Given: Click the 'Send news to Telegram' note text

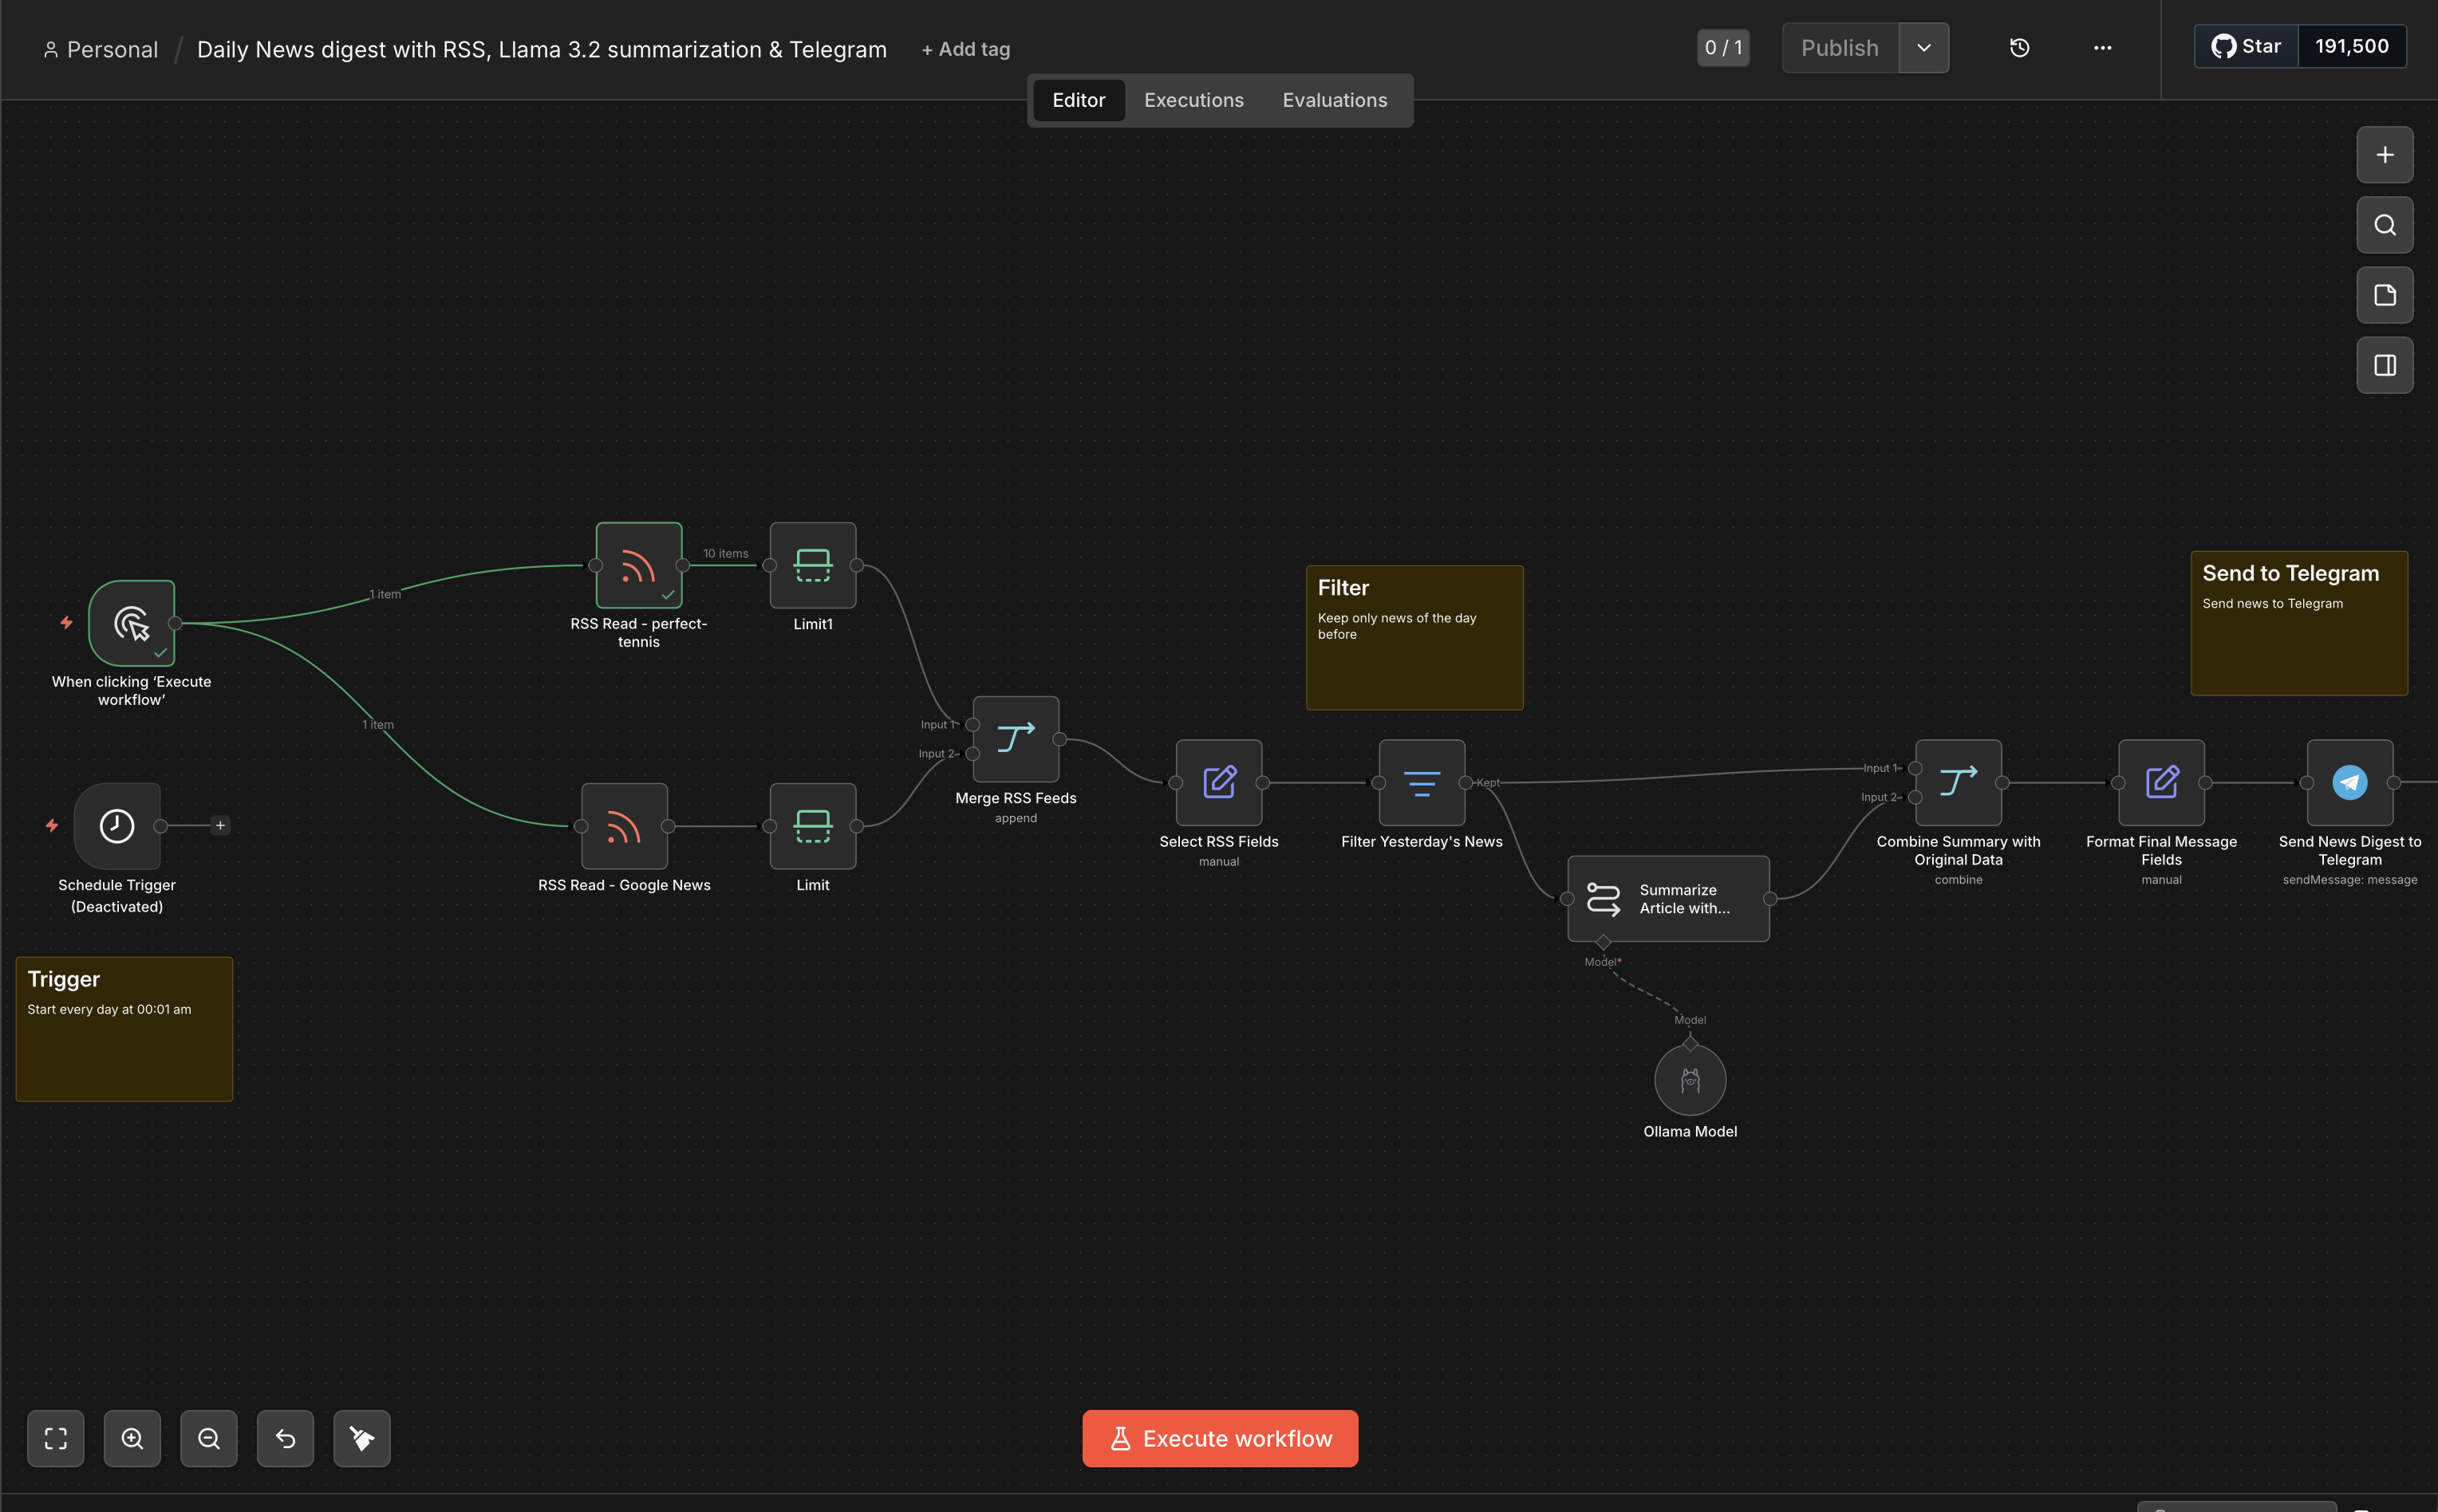Looking at the screenshot, I should 2272,603.
